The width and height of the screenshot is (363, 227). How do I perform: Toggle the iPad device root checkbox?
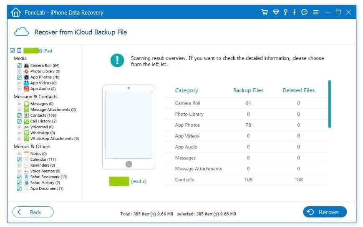[13, 51]
